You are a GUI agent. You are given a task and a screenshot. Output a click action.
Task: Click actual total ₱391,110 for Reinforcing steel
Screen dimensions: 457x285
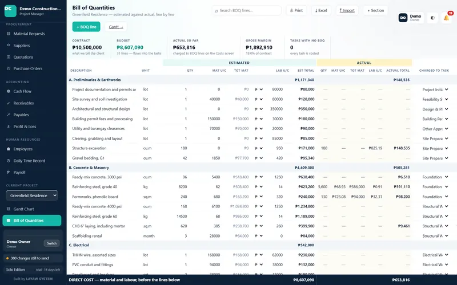(402, 187)
